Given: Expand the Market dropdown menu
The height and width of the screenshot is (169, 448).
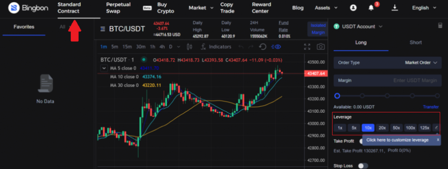Looking at the screenshot, I should pos(201,8).
